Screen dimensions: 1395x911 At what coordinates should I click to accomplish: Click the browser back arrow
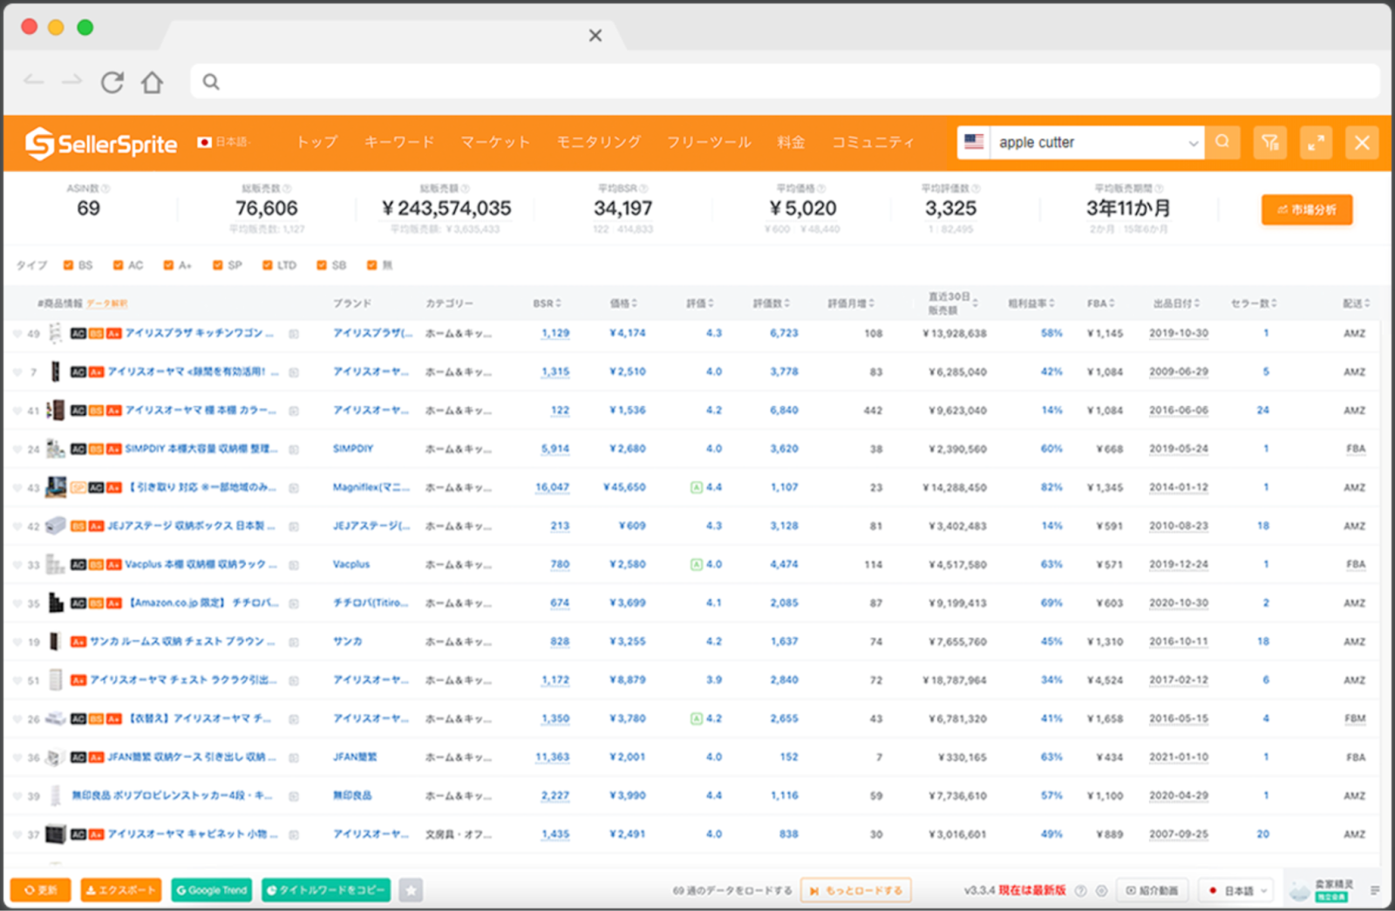34,81
